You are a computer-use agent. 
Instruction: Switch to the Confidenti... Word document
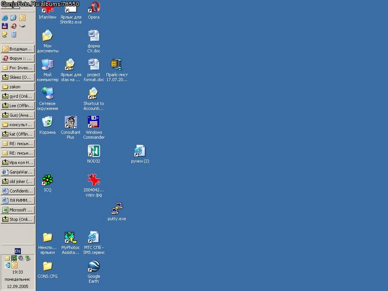pos(18,191)
